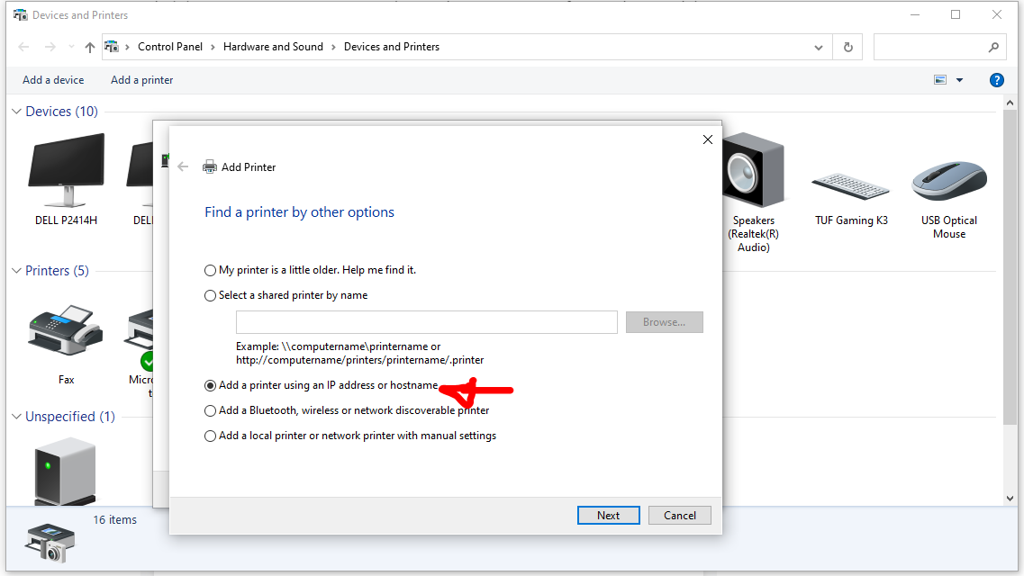
Task: Click the refresh button in address bar
Action: click(x=847, y=47)
